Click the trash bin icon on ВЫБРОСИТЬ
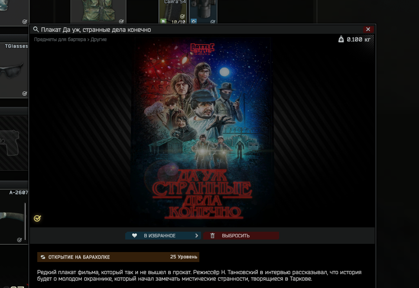The image size is (419, 288). 212,236
